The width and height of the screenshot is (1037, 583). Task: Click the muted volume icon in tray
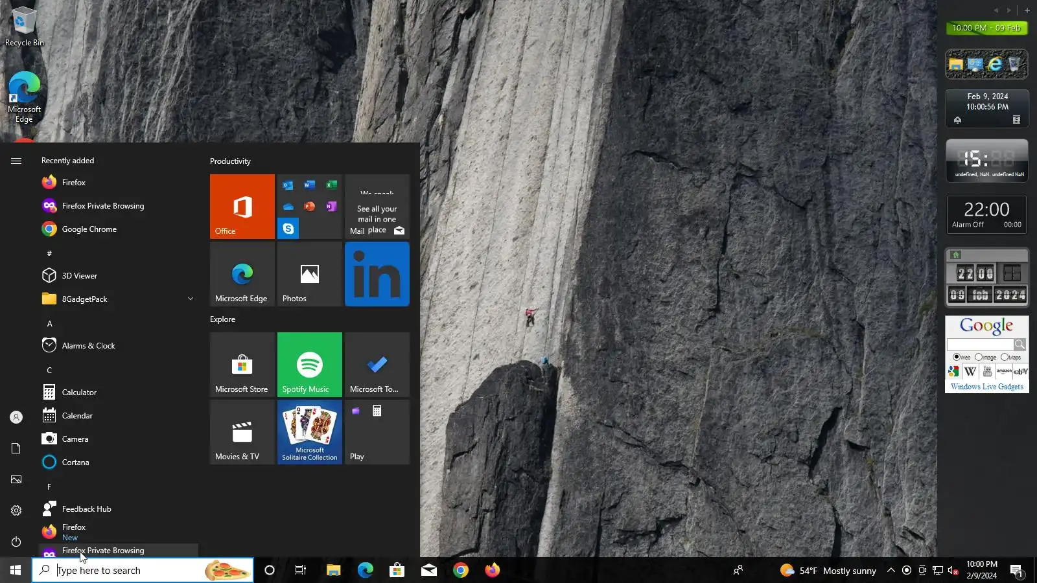coord(953,570)
